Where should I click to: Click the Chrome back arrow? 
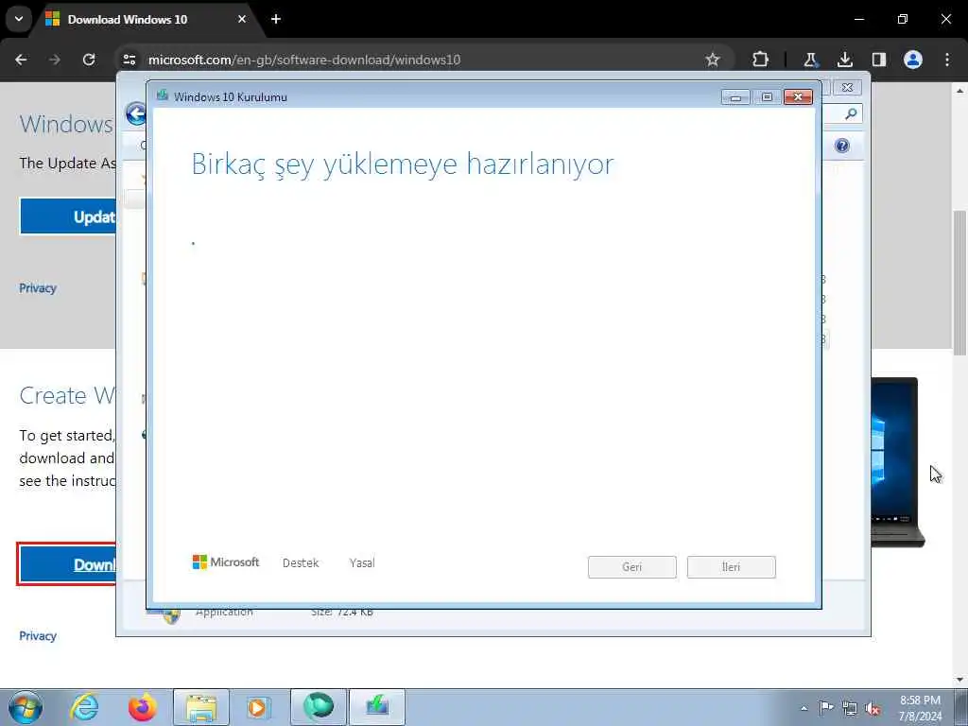click(21, 60)
